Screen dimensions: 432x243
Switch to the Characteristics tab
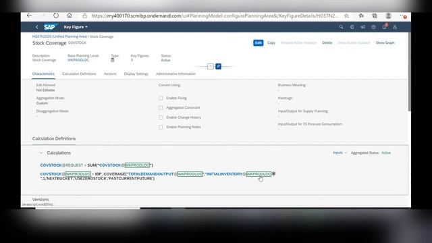[x=43, y=74]
